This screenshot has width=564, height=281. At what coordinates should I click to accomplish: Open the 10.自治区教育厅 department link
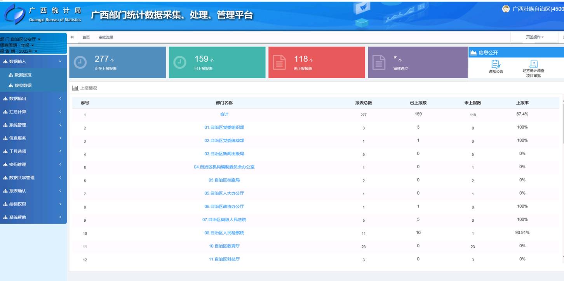[x=224, y=246]
